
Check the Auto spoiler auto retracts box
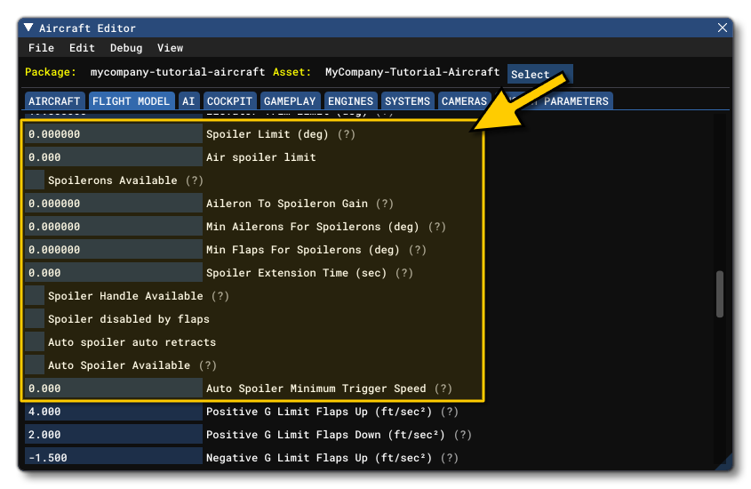click(x=35, y=342)
